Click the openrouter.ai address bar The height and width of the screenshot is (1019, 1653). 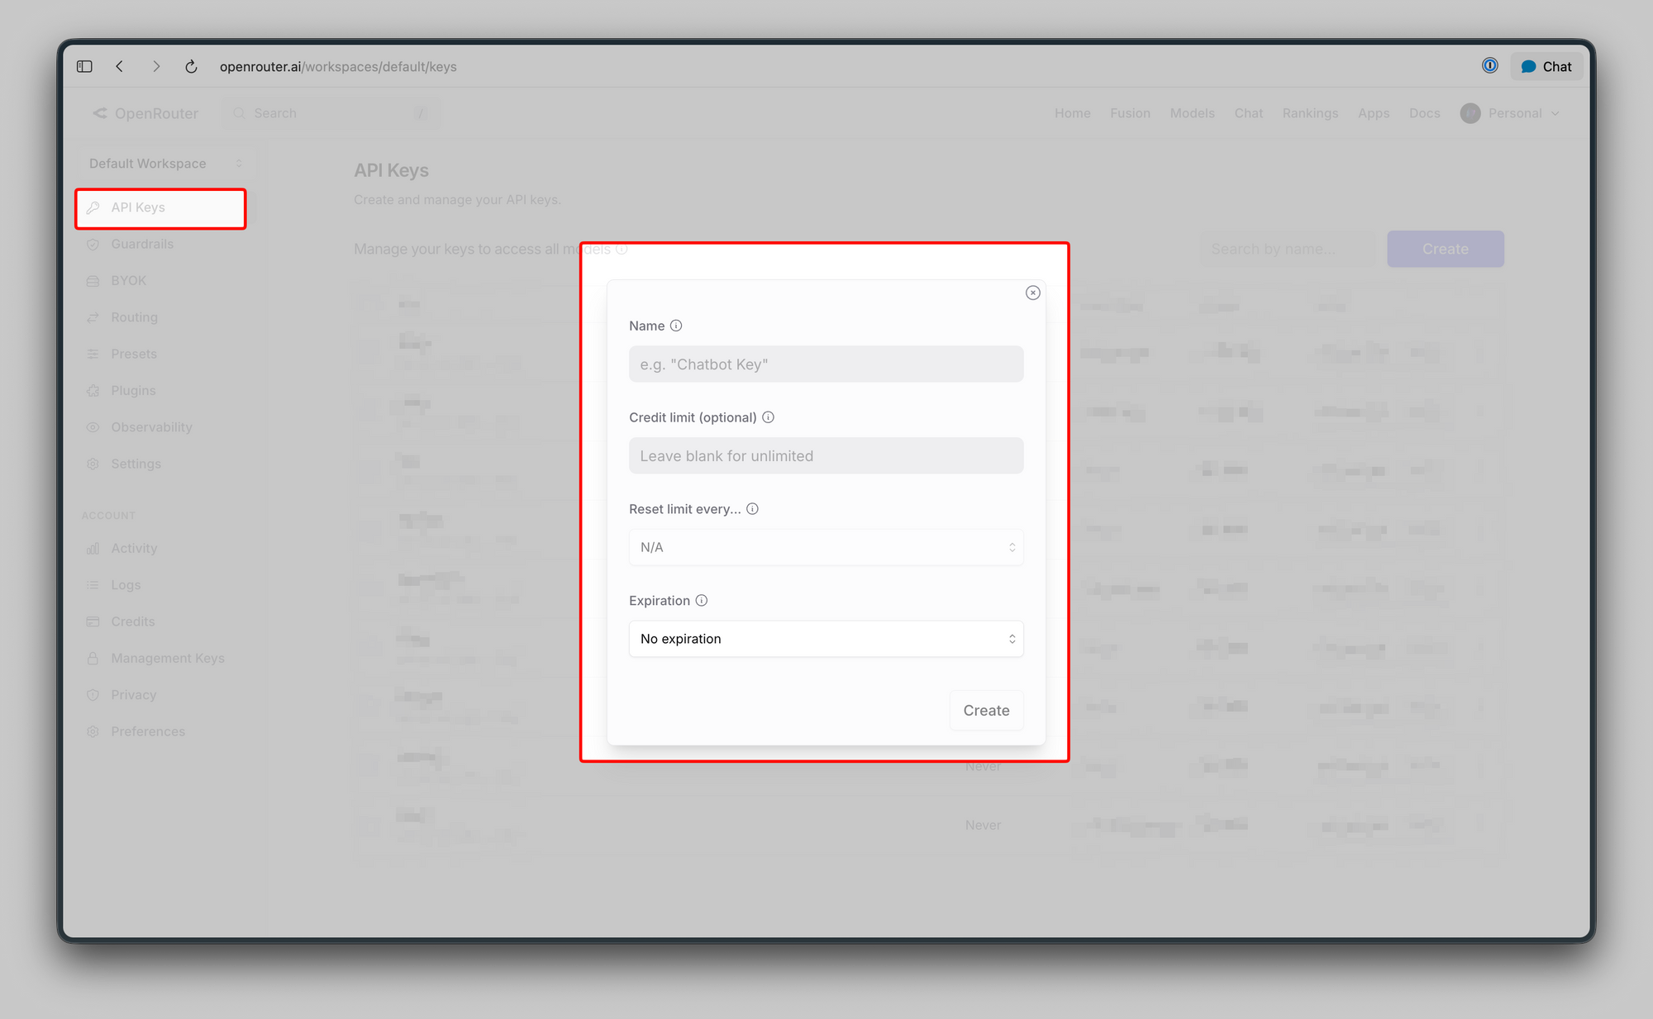tap(338, 67)
